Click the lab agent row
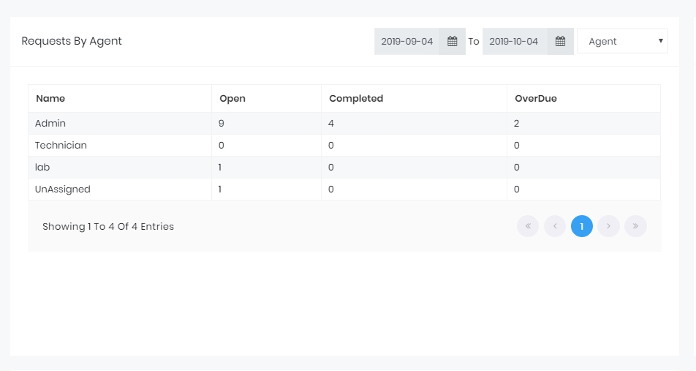696x371 pixels. 42,168
